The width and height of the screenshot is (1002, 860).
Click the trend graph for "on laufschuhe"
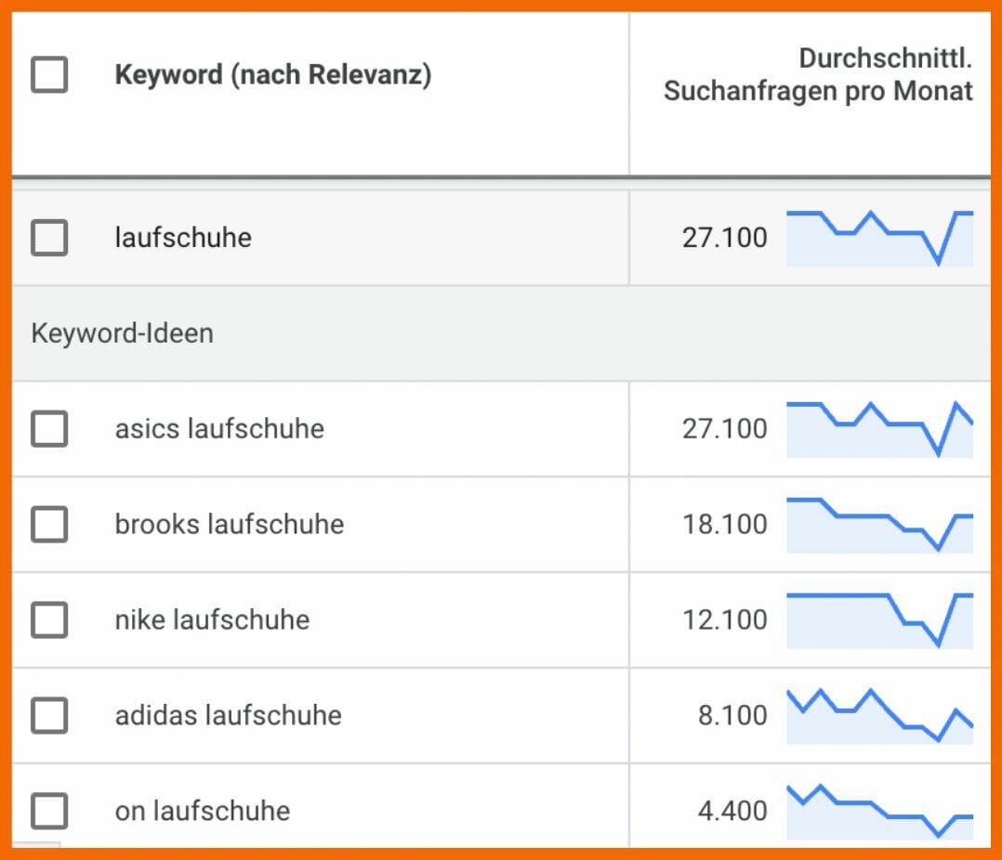coord(878,811)
